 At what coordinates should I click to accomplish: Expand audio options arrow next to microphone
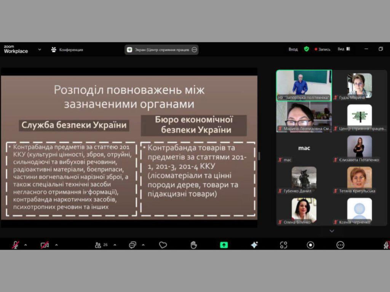26,245
